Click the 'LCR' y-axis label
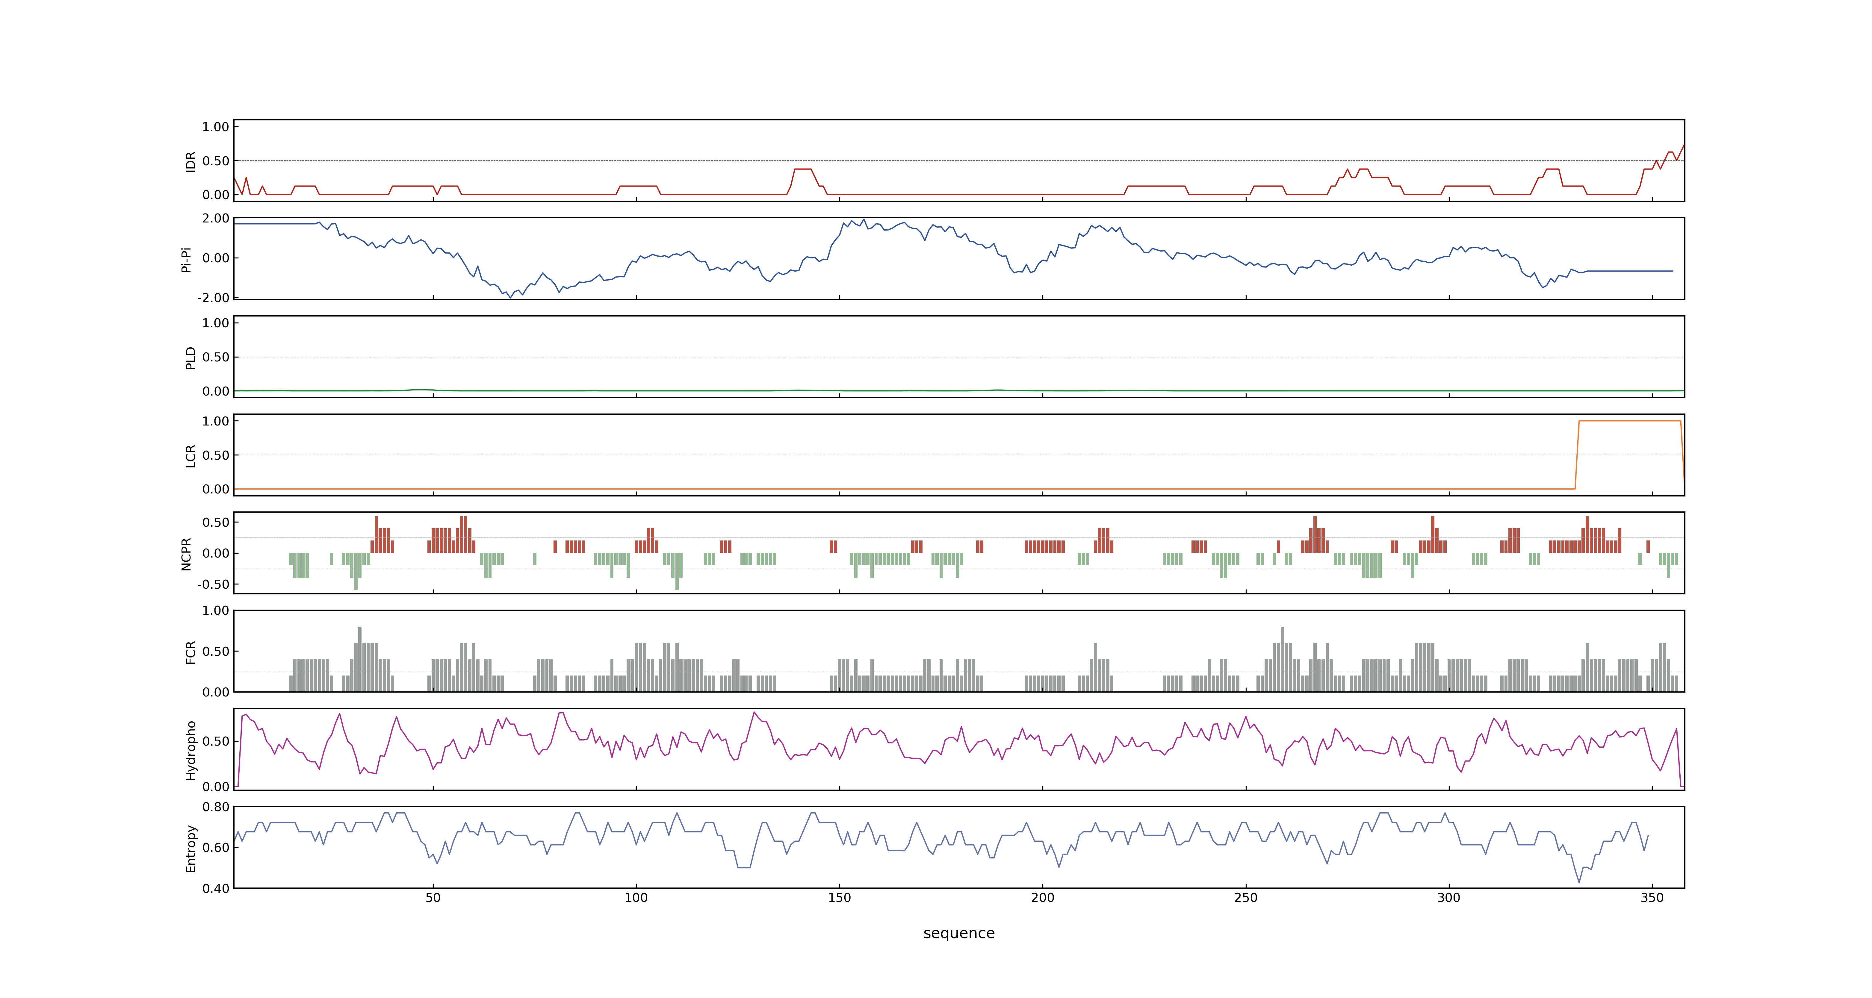This screenshot has width=1872, height=998. pyautogui.click(x=191, y=456)
